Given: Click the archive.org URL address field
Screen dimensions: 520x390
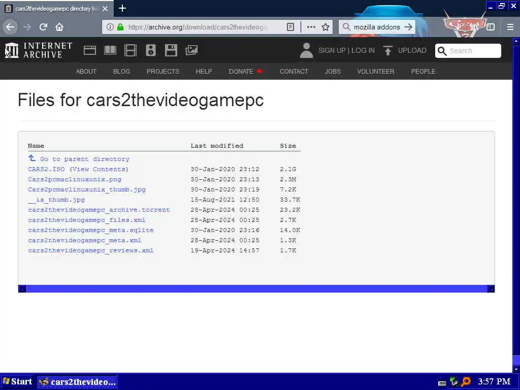Looking at the screenshot, I should 198,27.
